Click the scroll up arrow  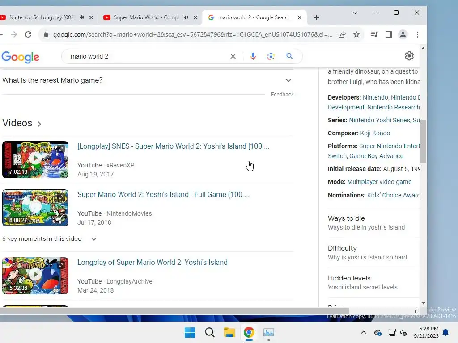coord(423,48)
